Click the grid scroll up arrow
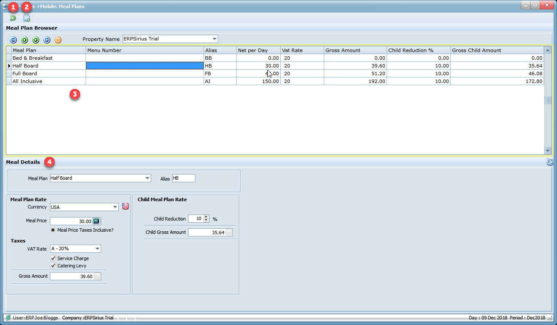This screenshot has height=325, width=557. [548, 50]
